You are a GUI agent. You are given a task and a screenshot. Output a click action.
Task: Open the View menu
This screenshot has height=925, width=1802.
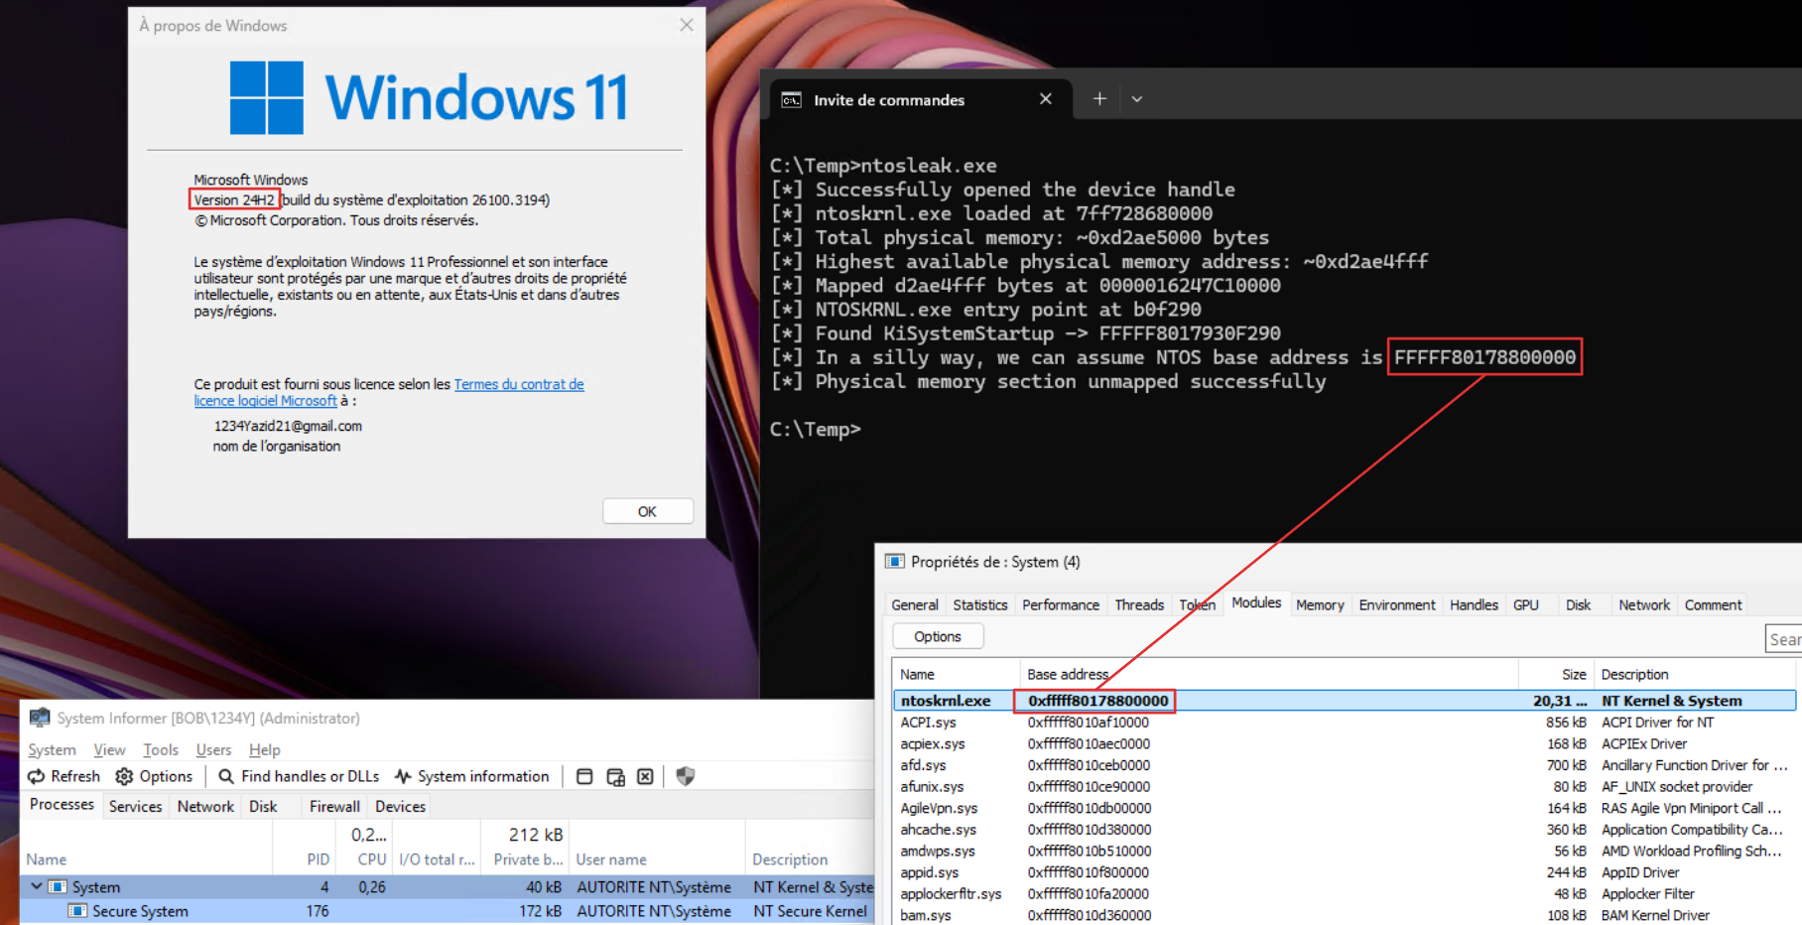coord(109,749)
